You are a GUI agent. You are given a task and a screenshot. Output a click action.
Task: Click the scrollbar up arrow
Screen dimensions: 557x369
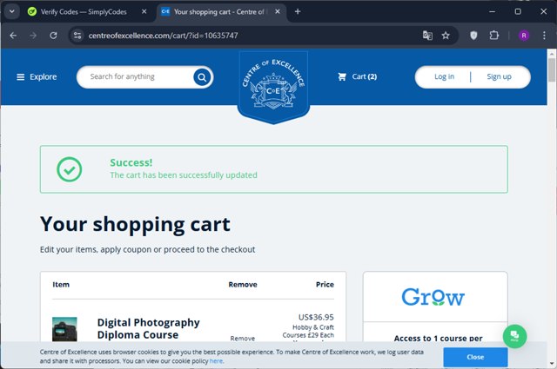551,54
